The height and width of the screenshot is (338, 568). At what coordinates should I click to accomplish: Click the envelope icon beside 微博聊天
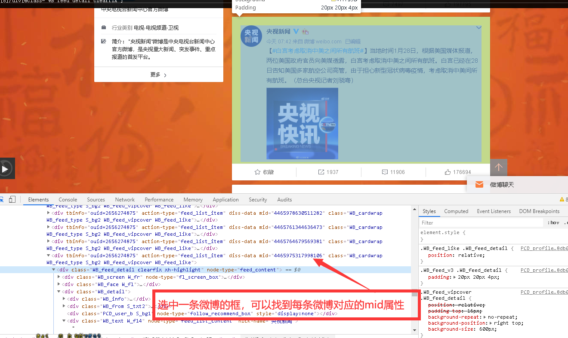coord(479,185)
